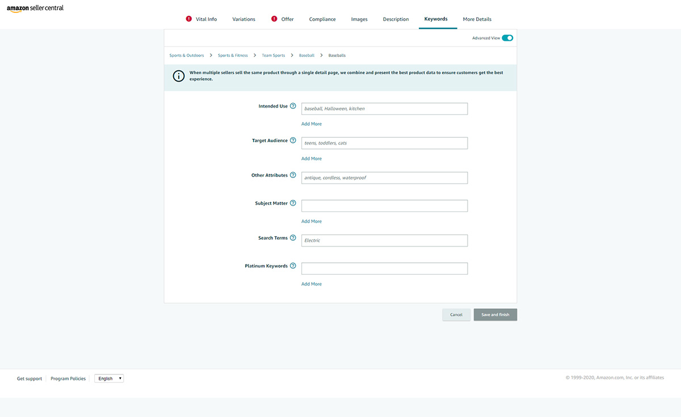Open the Other Attributes help tooltip icon

pyautogui.click(x=293, y=175)
